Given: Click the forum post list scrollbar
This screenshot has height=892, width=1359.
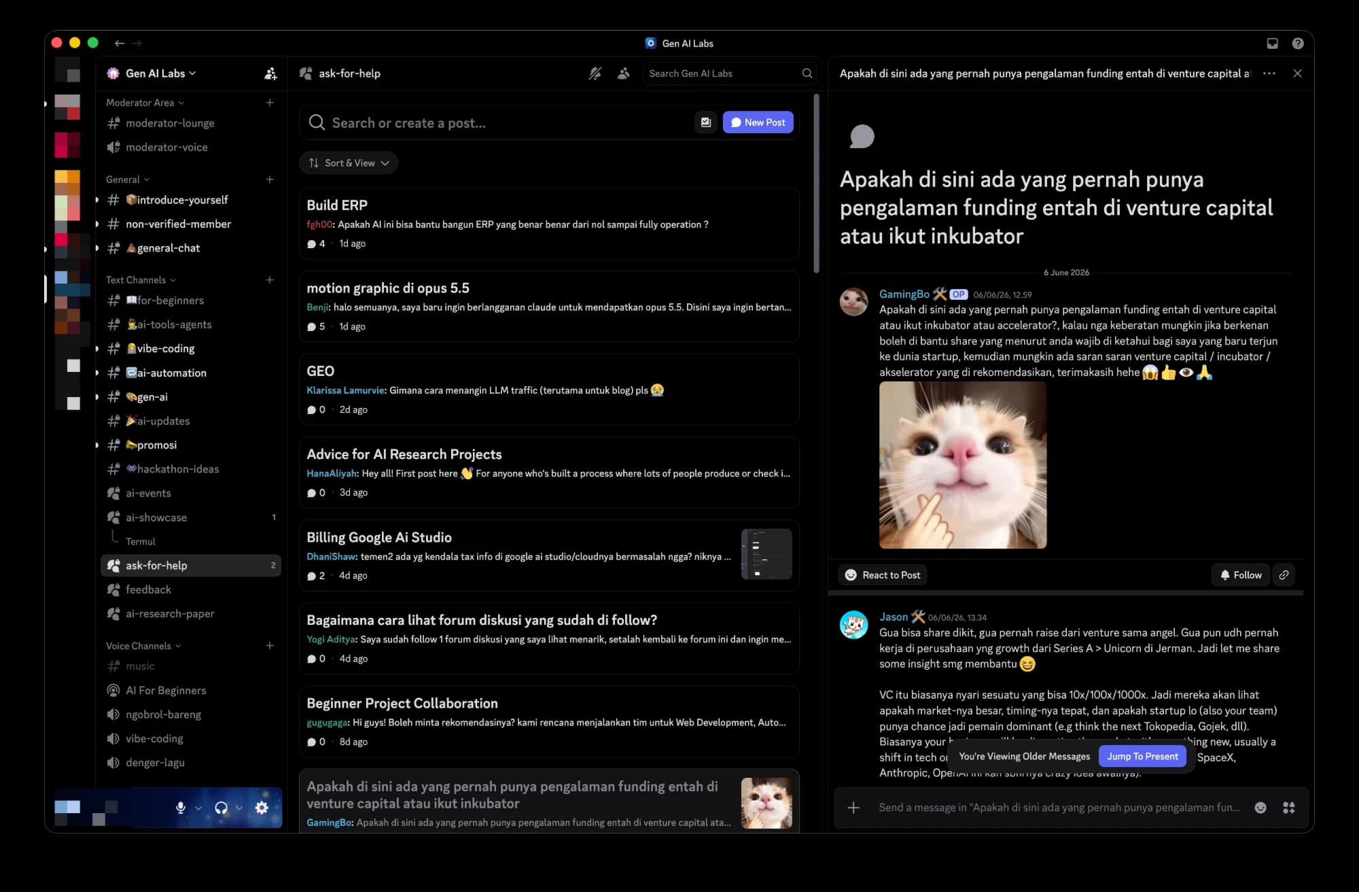Looking at the screenshot, I should pos(816,184).
